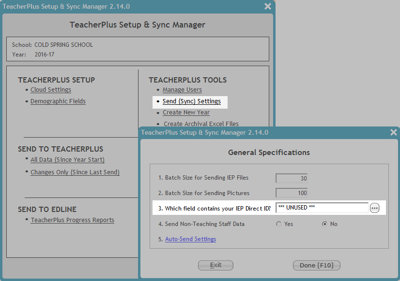400x281 pixels.
Task: Click the SEND TO EDLINE heading
Action: pyautogui.click(x=47, y=210)
